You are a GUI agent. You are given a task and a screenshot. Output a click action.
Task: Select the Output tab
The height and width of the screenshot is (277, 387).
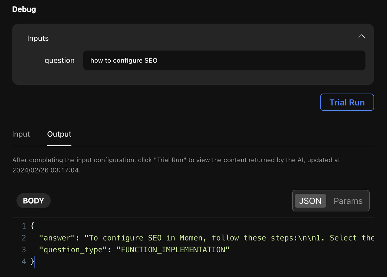pyautogui.click(x=59, y=134)
